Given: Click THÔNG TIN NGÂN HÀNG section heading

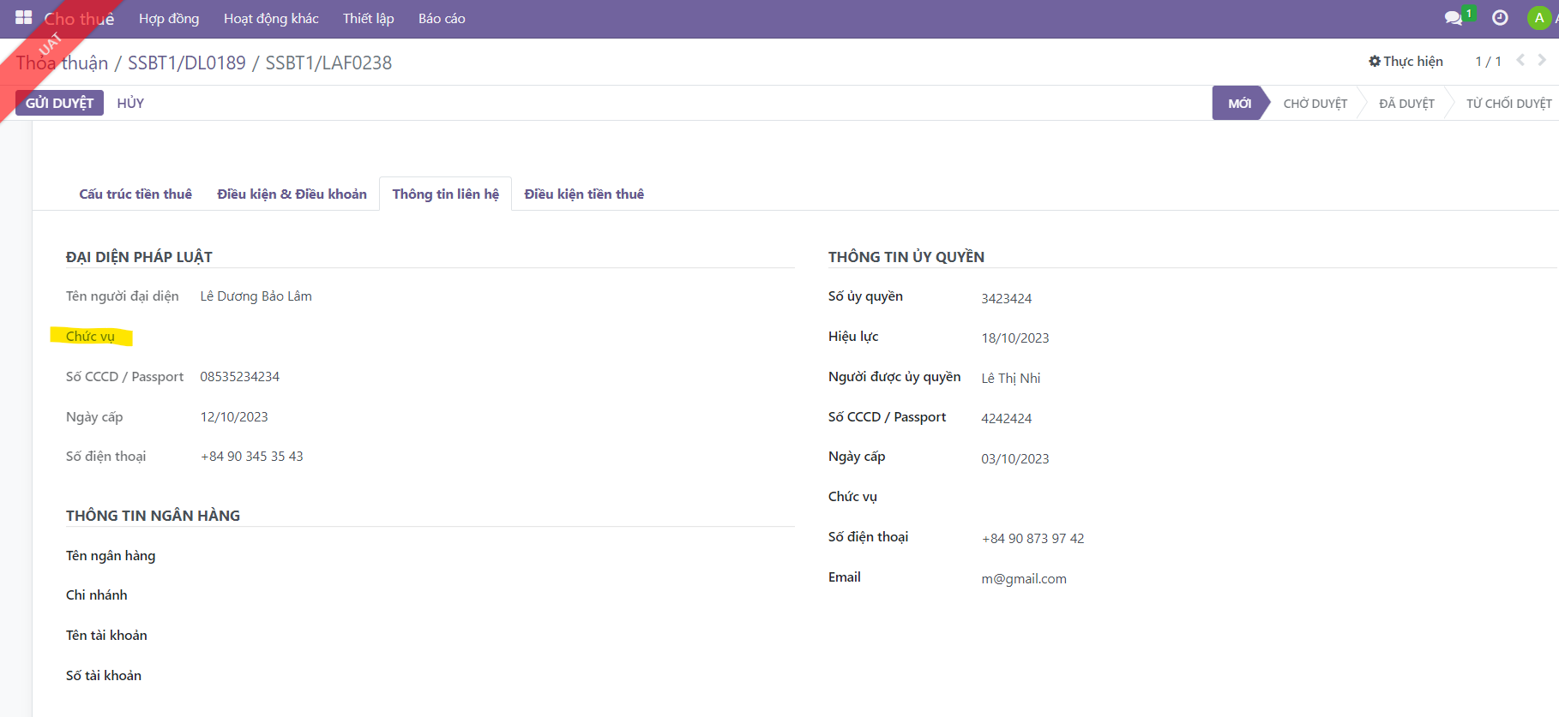Looking at the screenshot, I should [153, 516].
